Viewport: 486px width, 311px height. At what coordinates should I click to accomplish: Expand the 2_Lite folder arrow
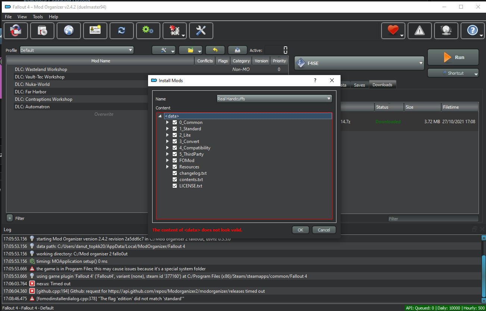pos(167,135)
